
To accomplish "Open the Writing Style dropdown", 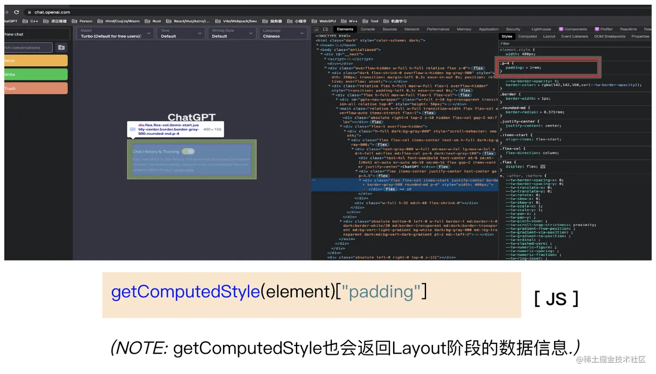I will pos(232,33).
